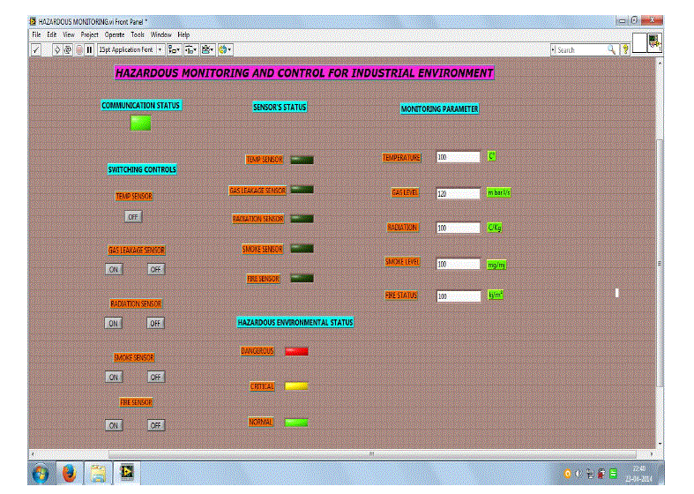Image resolution: width=694 pixels, height=494 pixels.
Task: Click the Temperature value input field
Action: 458,157
